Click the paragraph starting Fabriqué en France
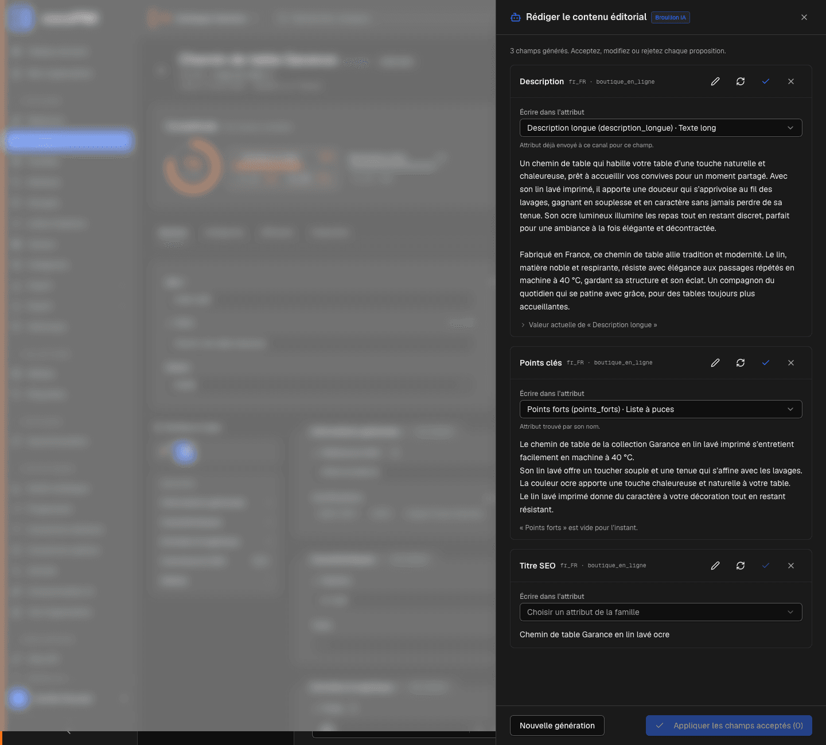Viewport: 826px width, 745px height. (657, 280)
